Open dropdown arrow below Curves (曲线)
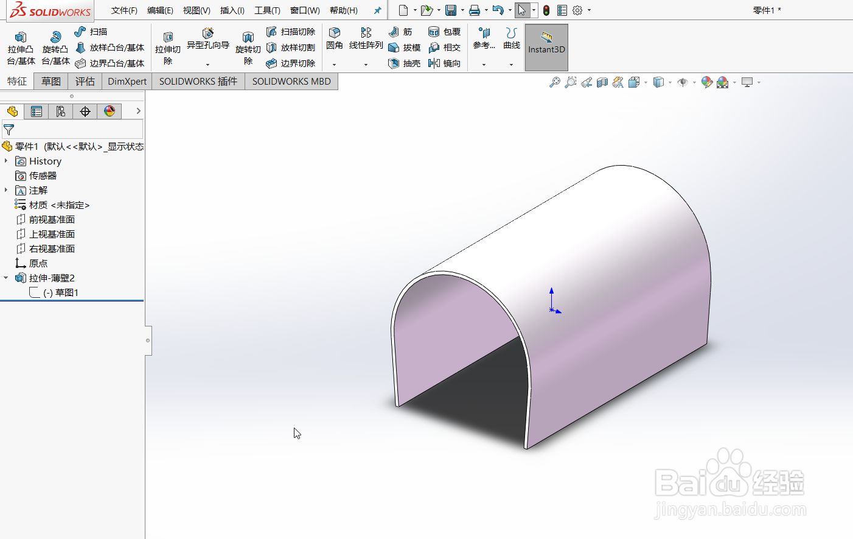This screenshot has width=853, height=539. point(511,65)
